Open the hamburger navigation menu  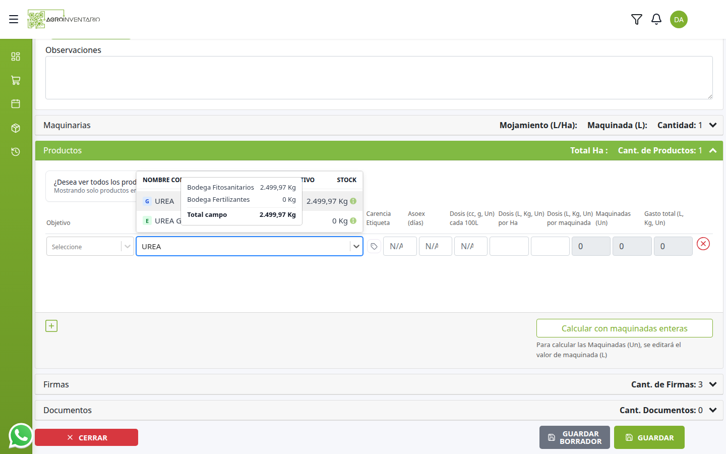coord(14,19)
